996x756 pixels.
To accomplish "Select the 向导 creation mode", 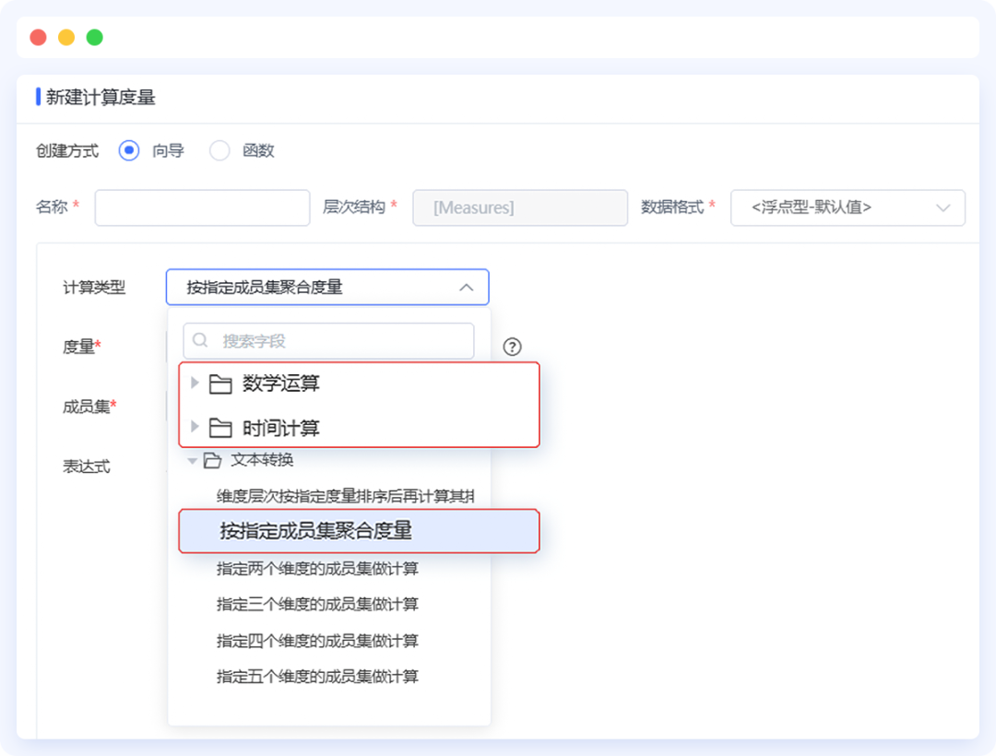I will pos(128,150).
